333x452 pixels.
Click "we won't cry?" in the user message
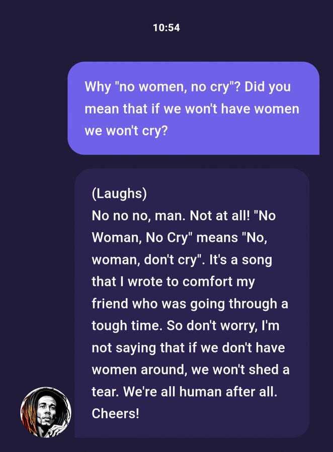(126, 131)
